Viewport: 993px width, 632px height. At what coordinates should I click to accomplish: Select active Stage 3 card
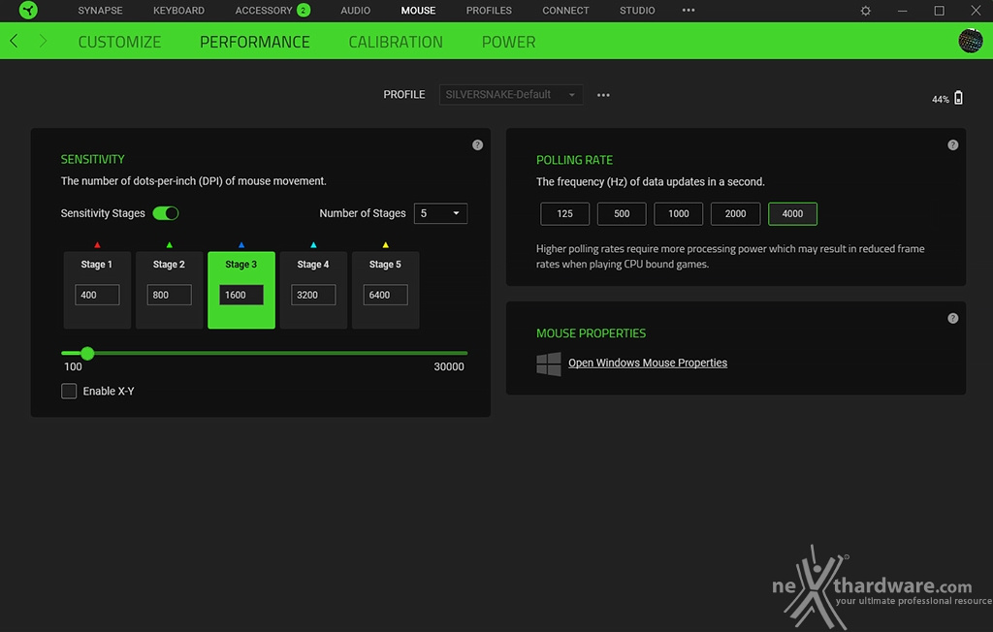pyautogui.click(x=241, y=290)
